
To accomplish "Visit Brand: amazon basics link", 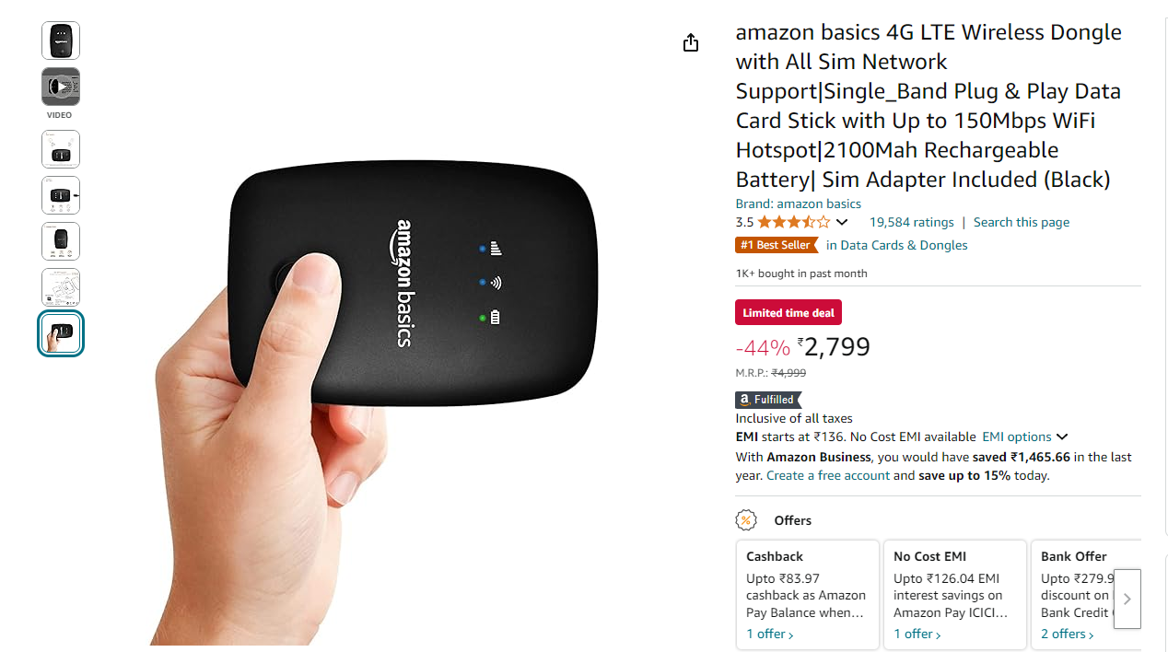I will pyautogui.click(x=799, y=204).
